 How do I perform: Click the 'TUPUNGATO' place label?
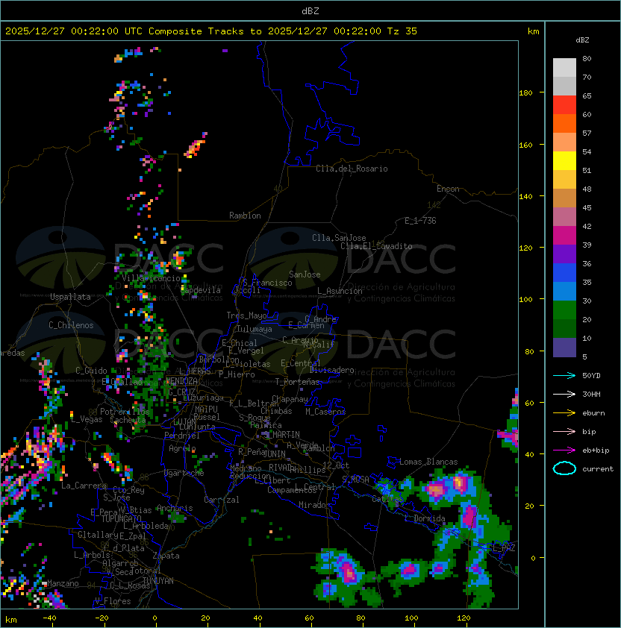[x=122, y=519]
